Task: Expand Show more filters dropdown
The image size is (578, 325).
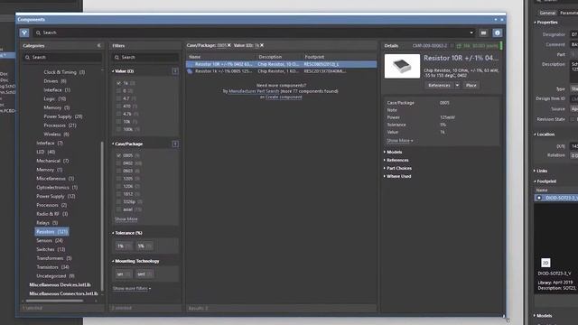Action: [132, 288]
